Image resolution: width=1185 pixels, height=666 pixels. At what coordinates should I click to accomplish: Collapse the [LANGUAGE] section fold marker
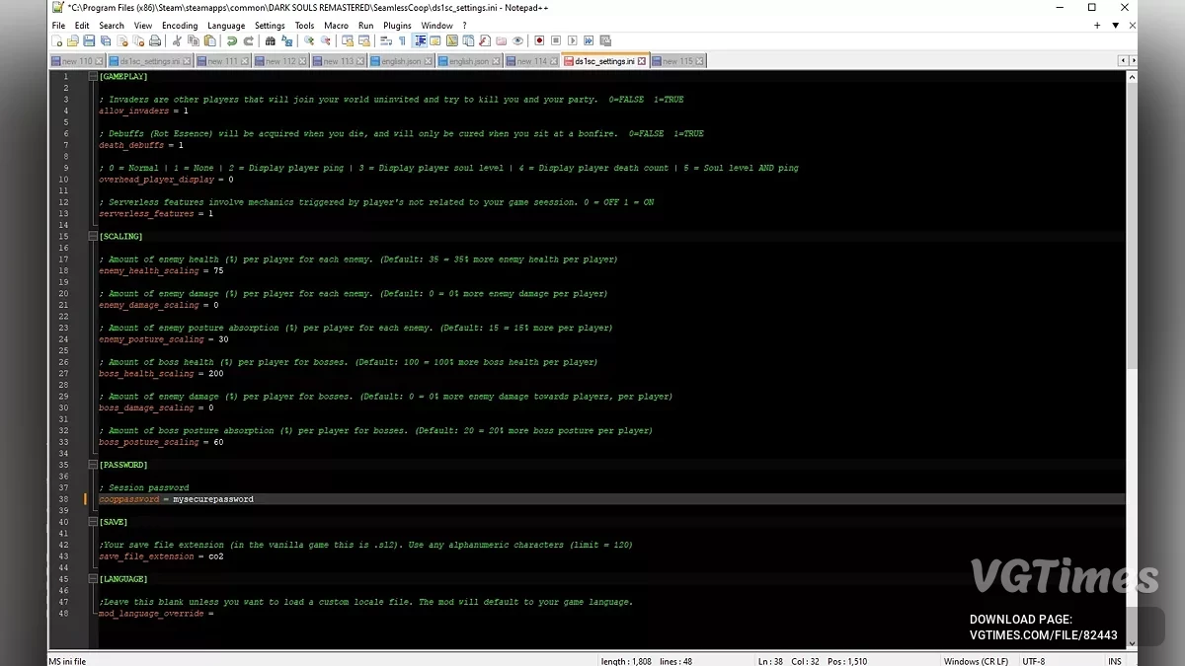(94, 579)
